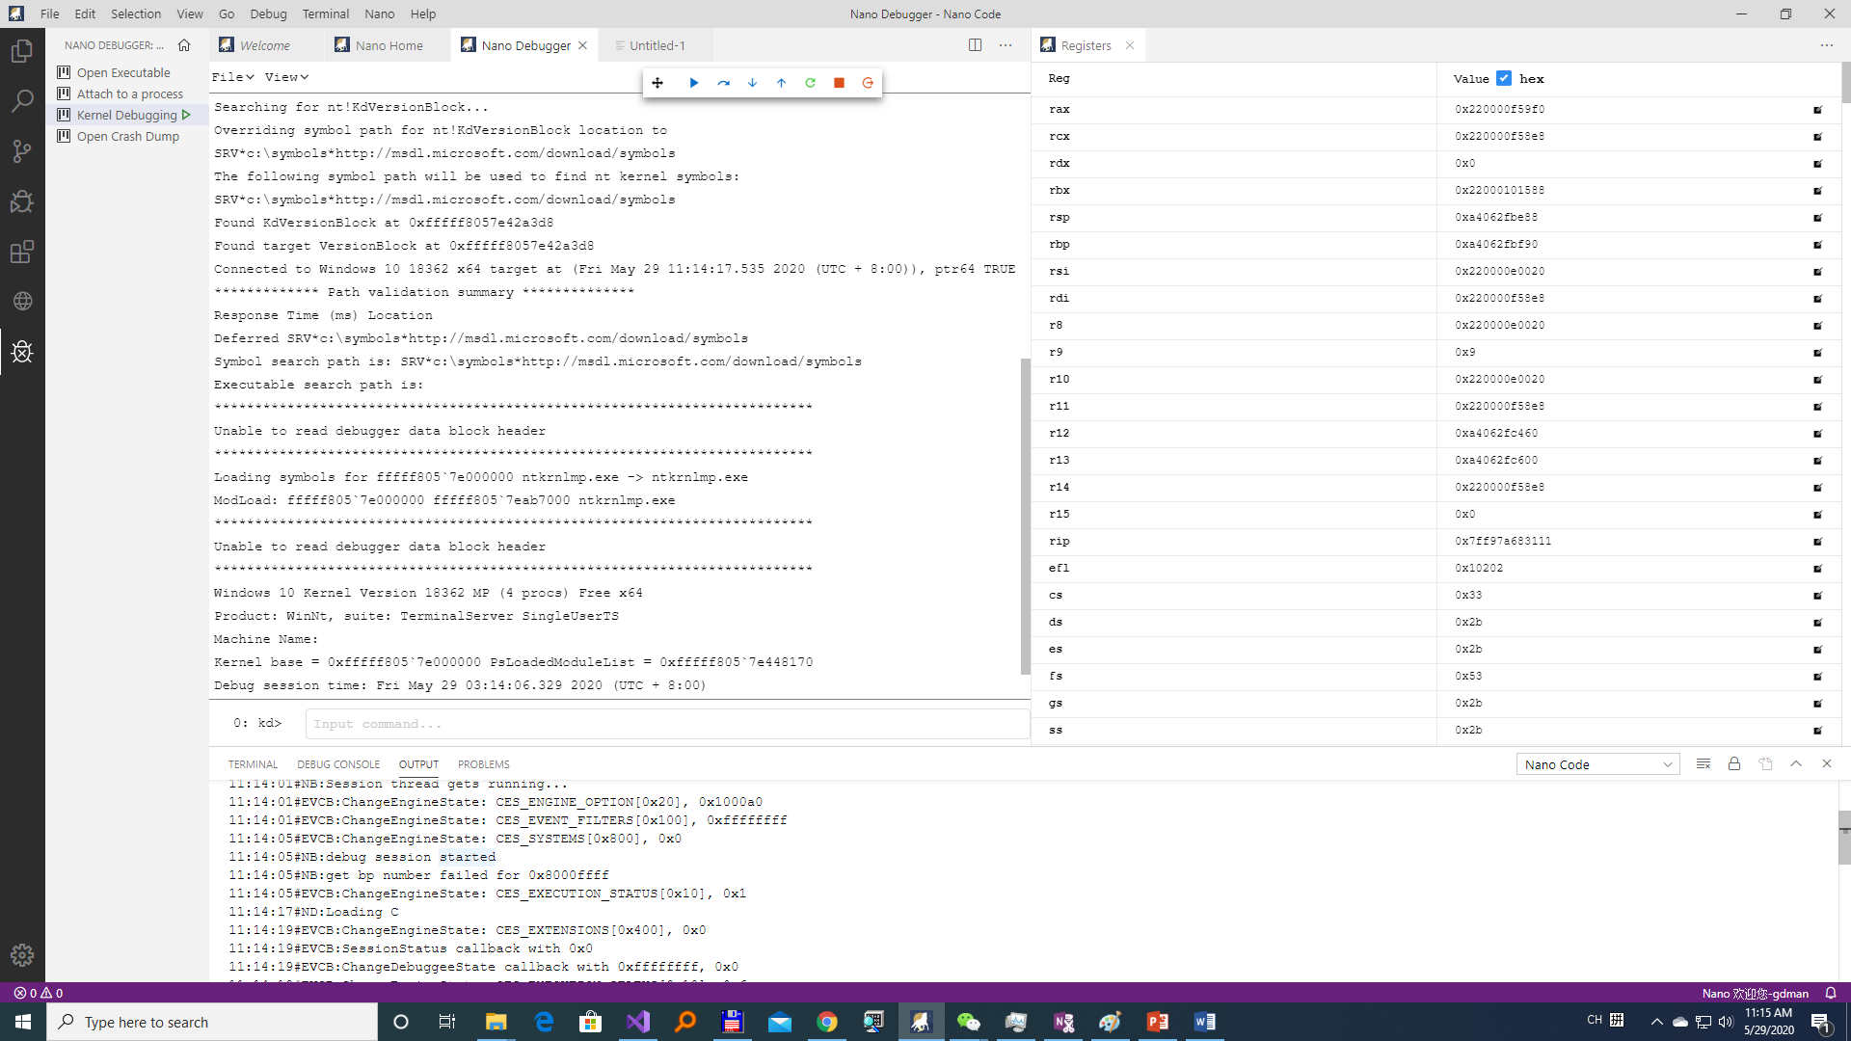1851x1041 pixels.
Task: Maximize the bottom panel size
Action: (1796, 764)
